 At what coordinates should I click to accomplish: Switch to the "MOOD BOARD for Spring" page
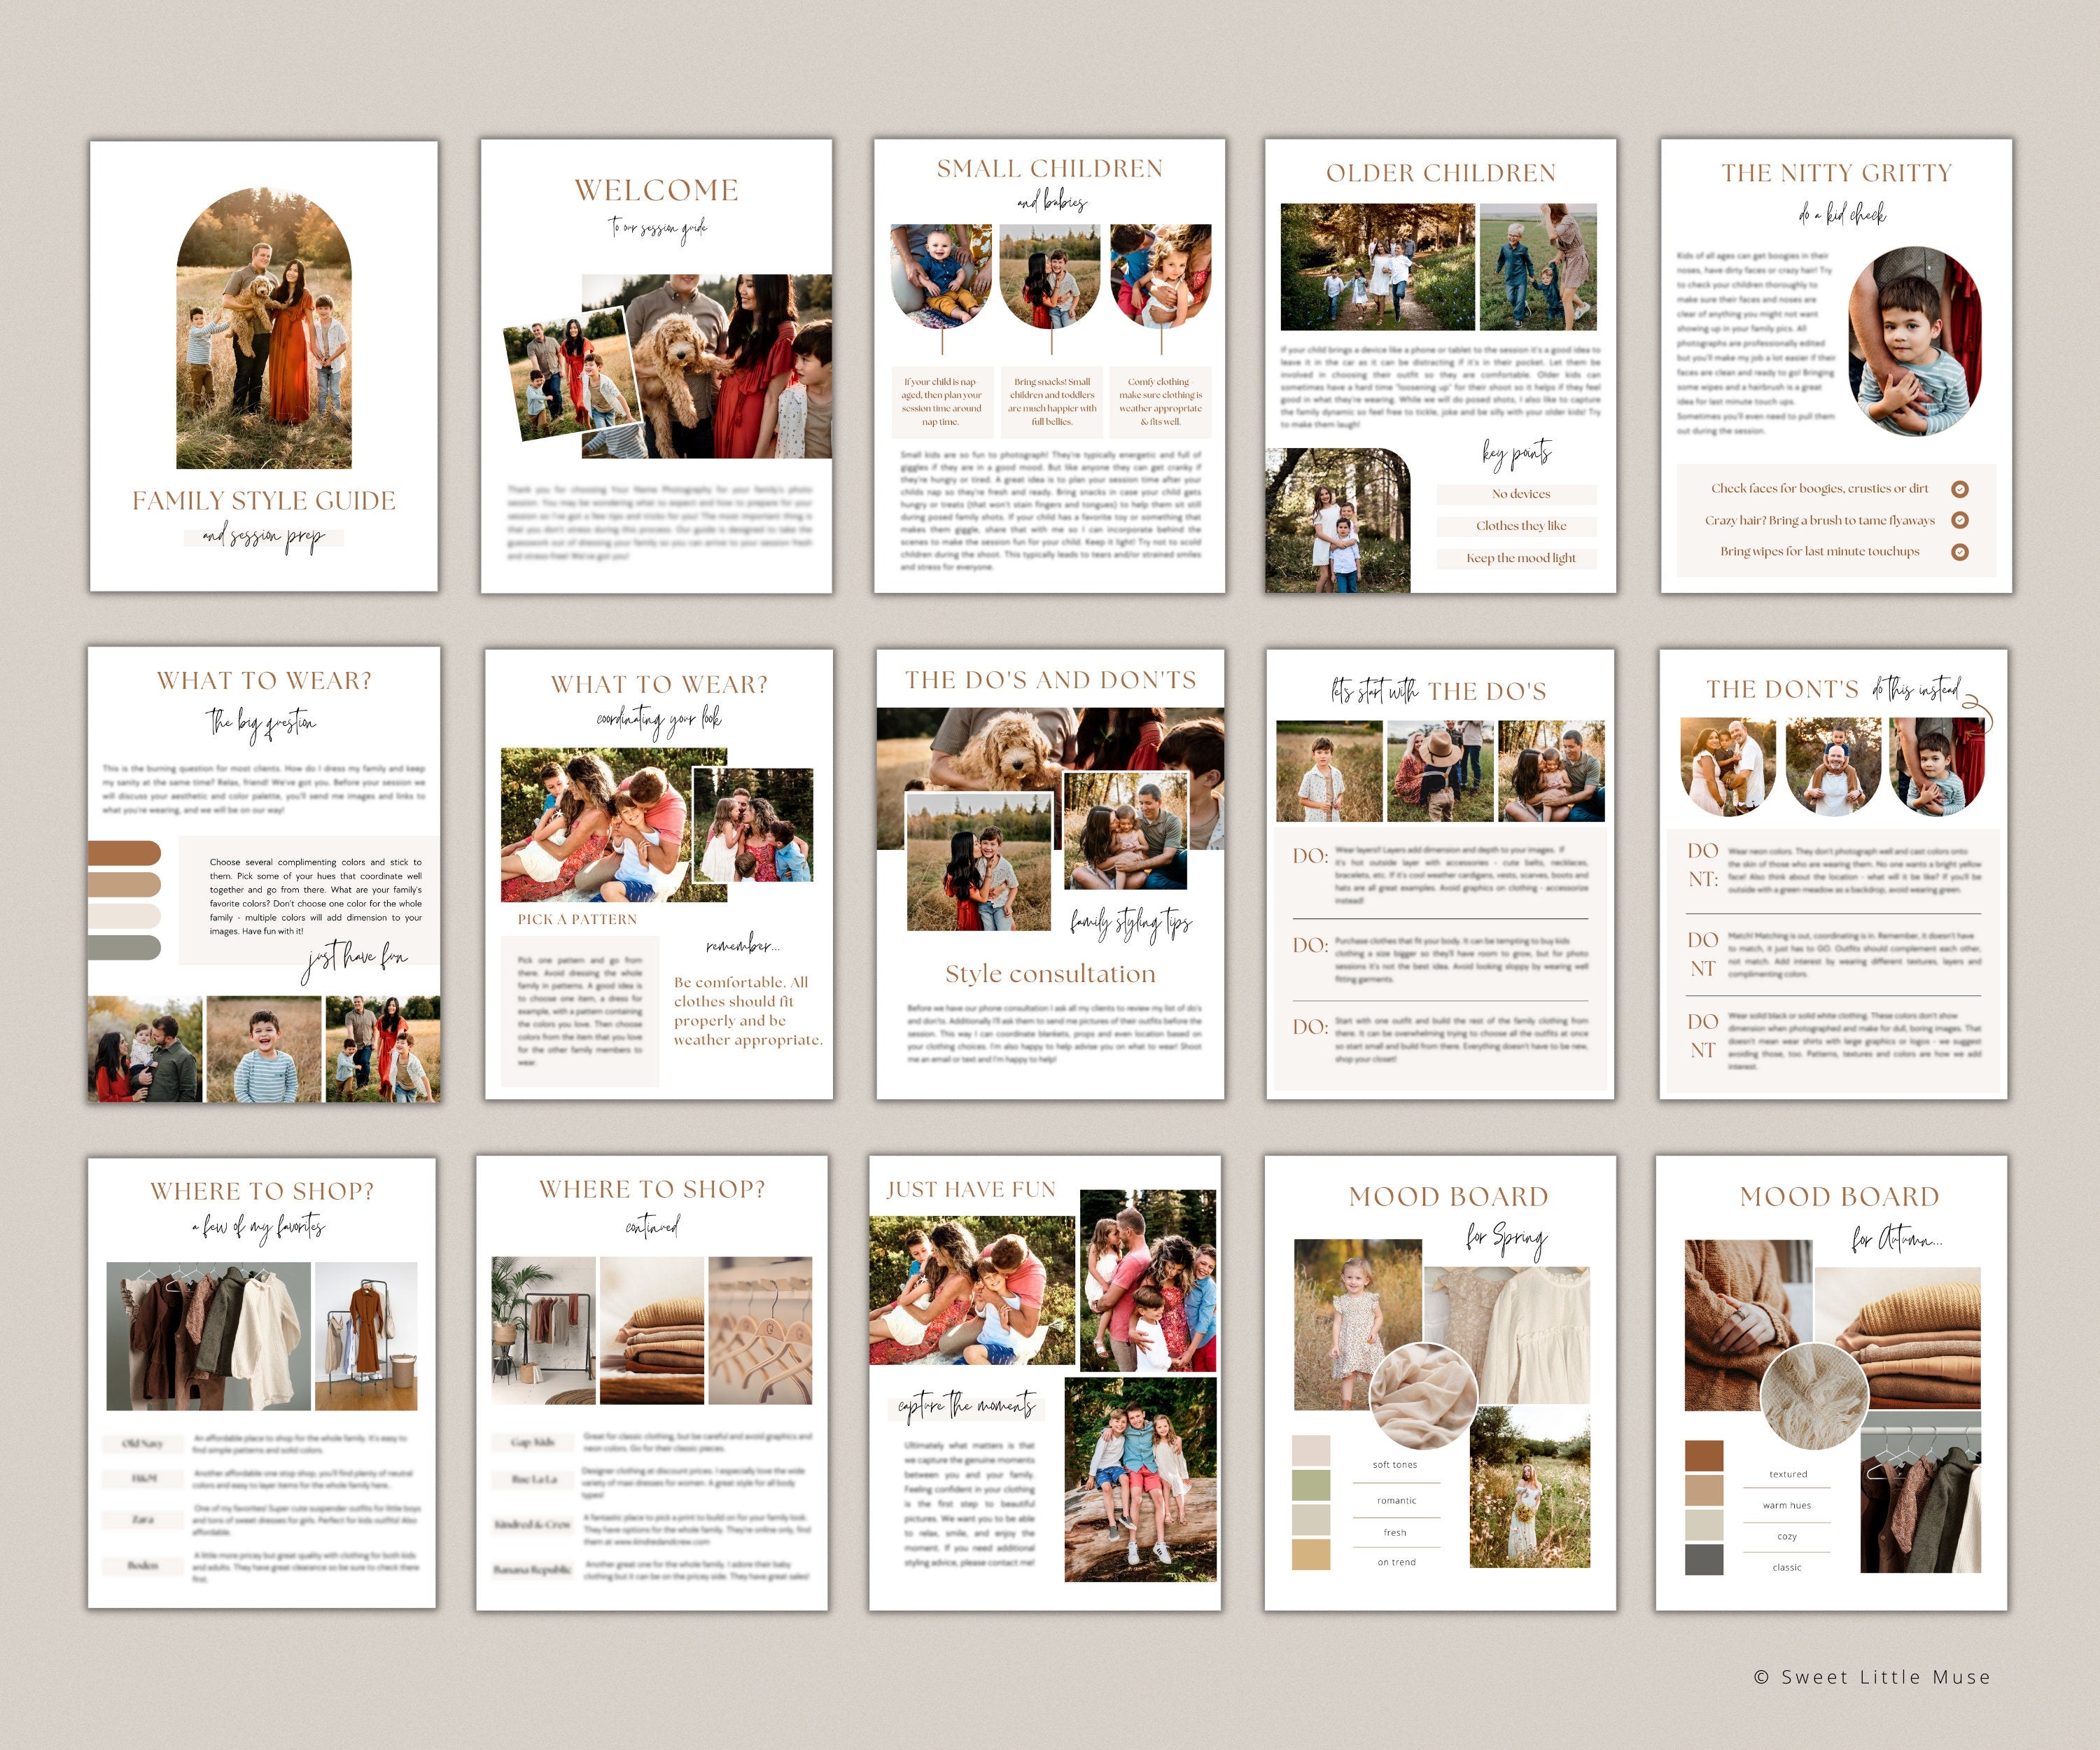[x=1448, y=1196]
